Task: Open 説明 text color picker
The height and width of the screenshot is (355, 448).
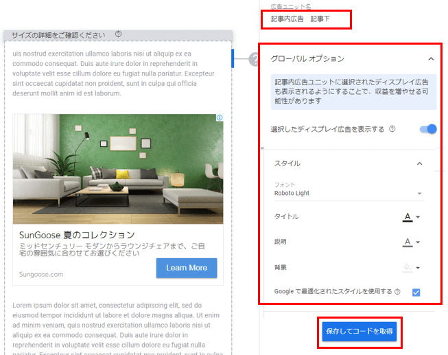Action: pos(411,242)
